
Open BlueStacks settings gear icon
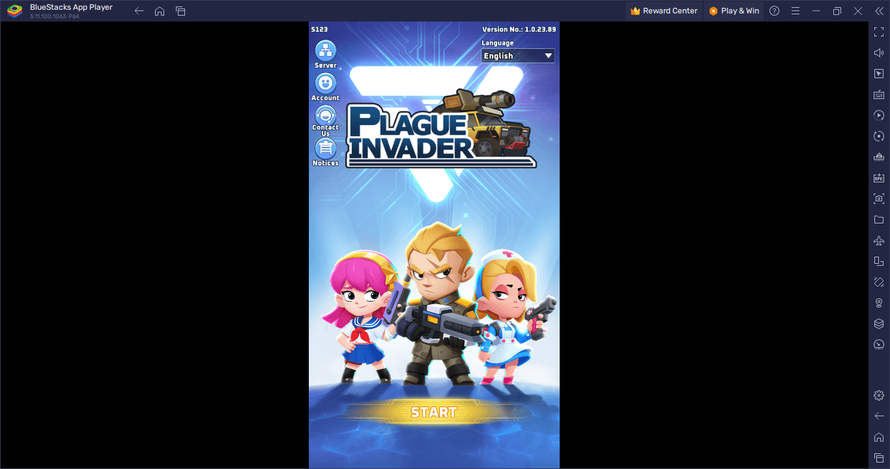(879, 395)
